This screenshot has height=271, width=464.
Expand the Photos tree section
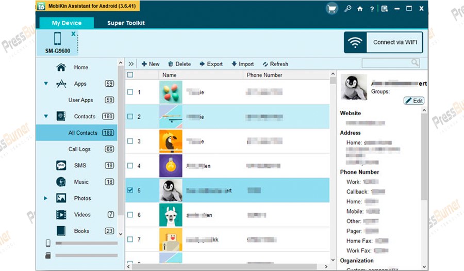click(x=46, y=198)
